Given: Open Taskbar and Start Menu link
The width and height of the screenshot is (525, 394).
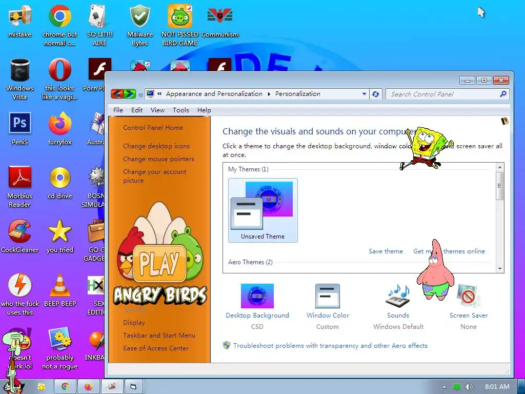Looking at the screenshot, I should pos(159,336).
